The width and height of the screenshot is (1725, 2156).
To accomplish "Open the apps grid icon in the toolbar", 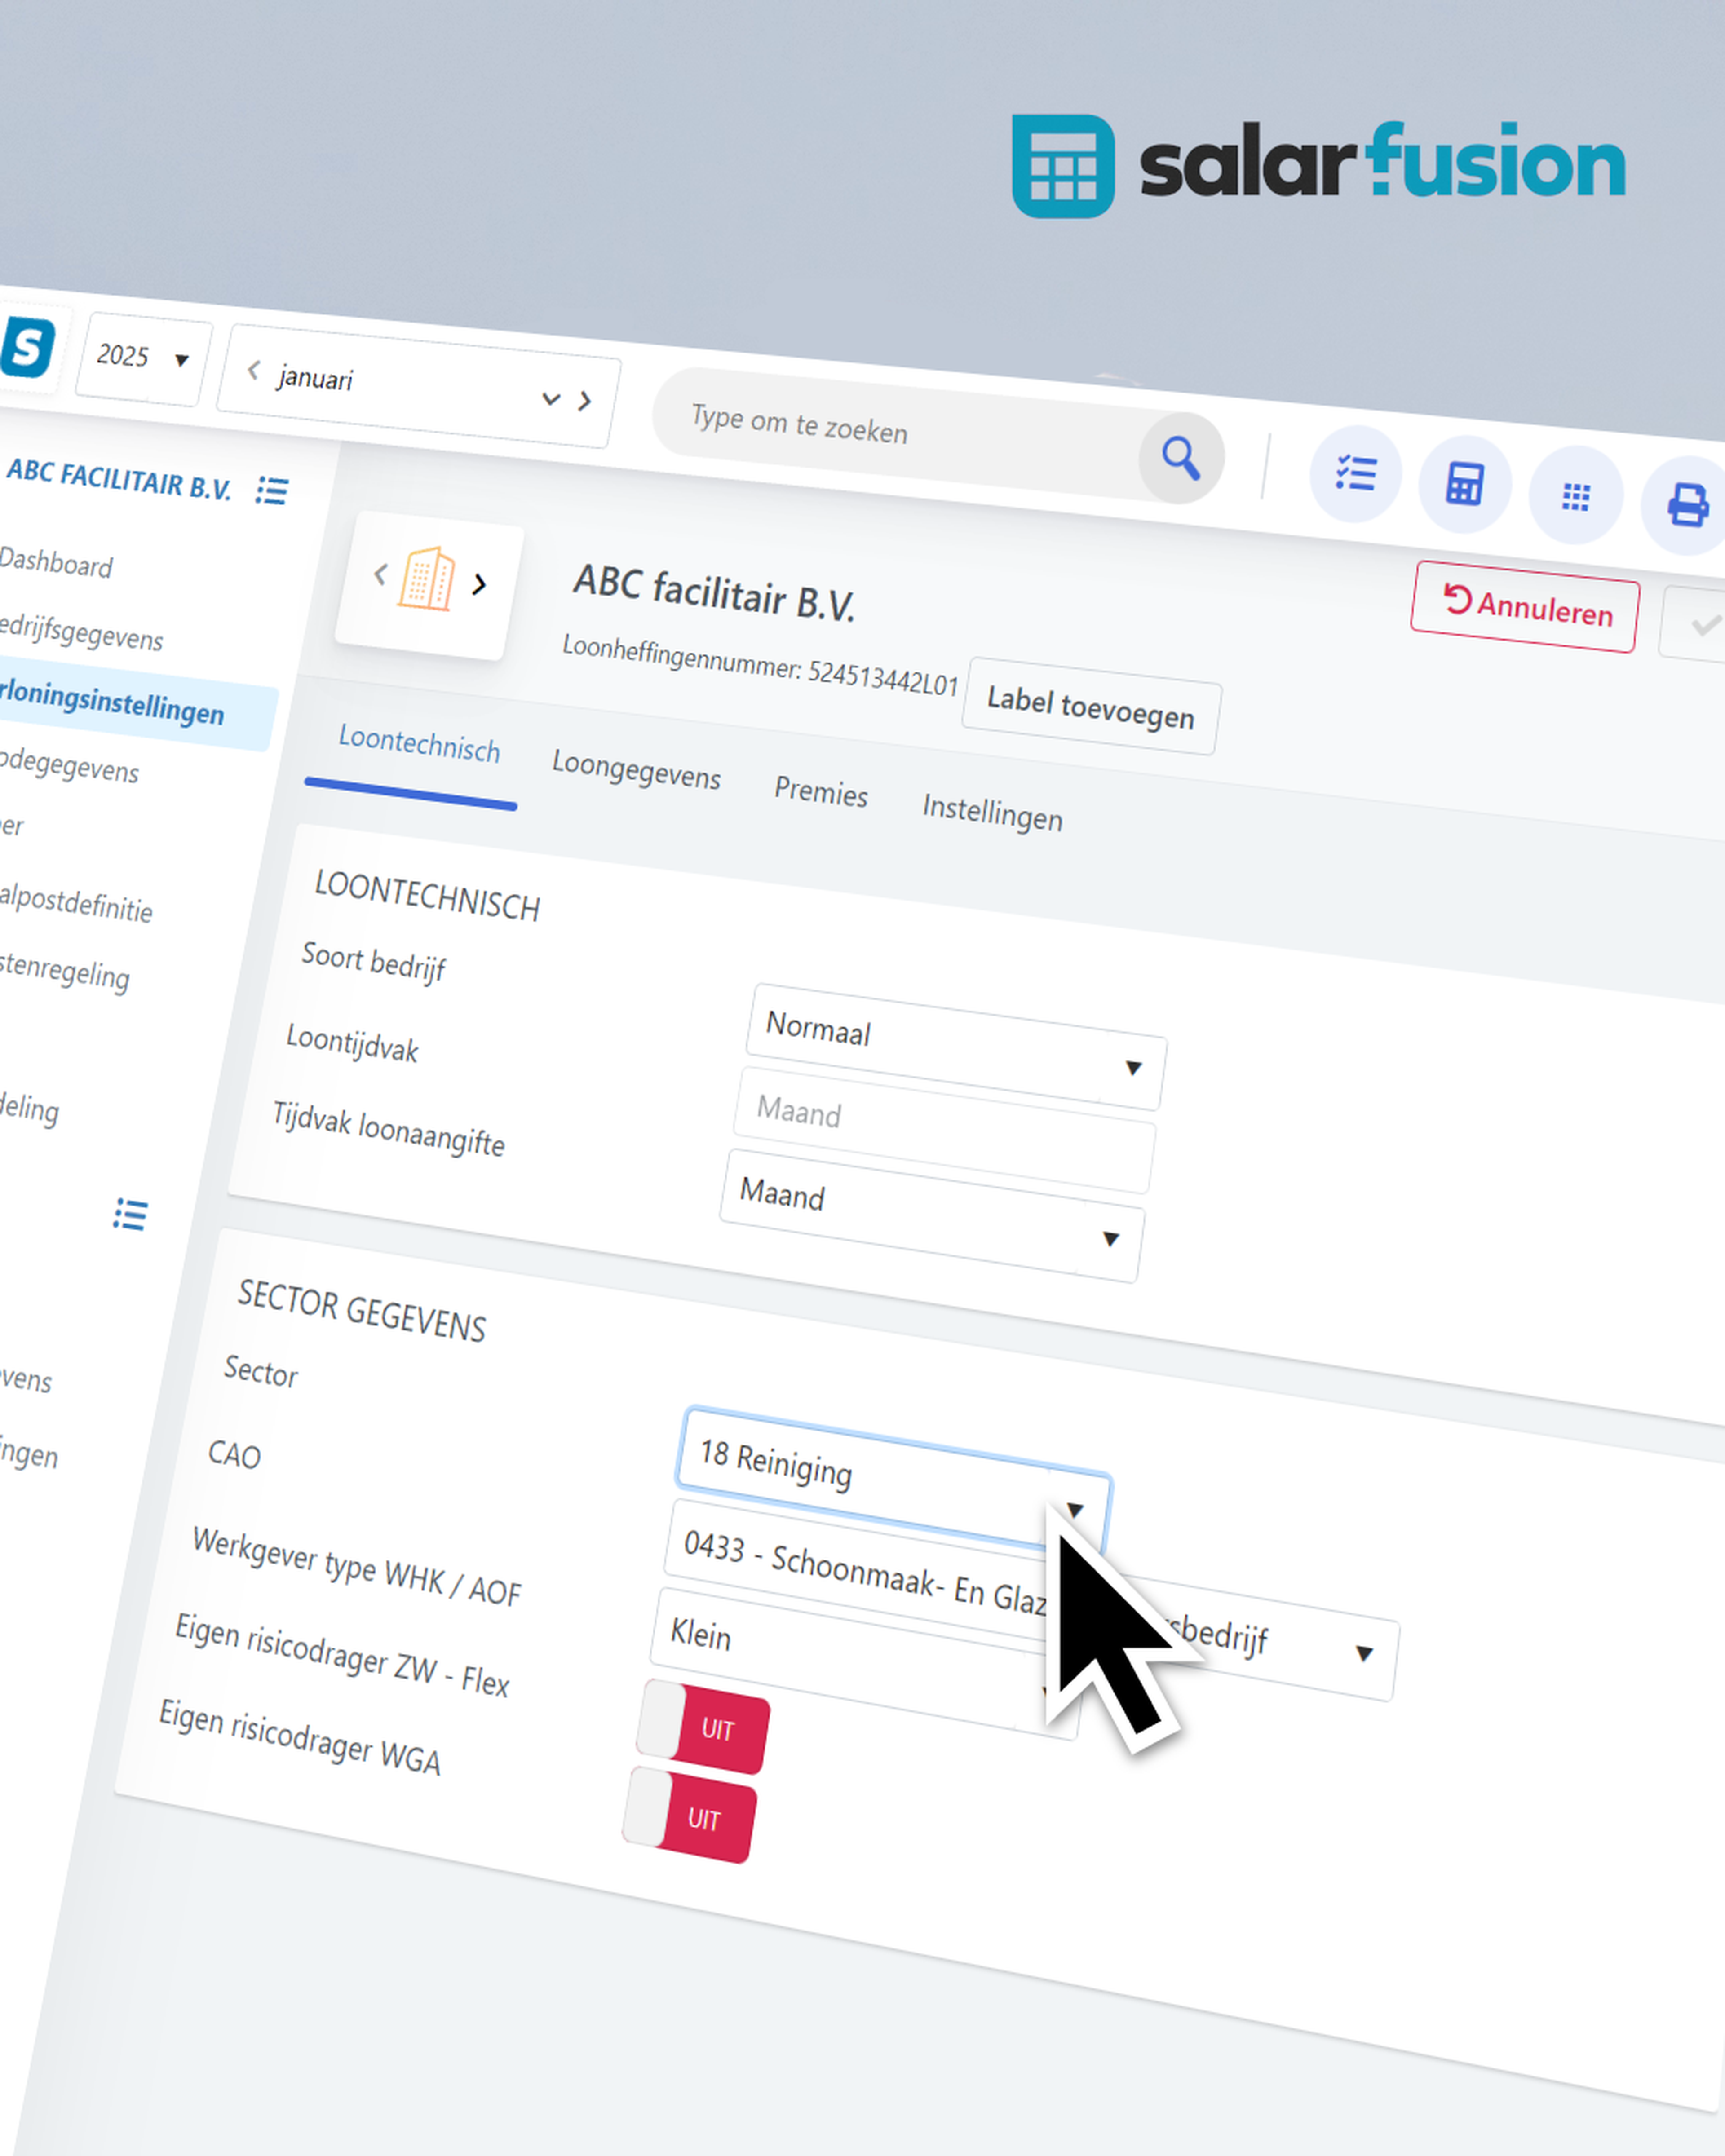I will point(1576,497).
